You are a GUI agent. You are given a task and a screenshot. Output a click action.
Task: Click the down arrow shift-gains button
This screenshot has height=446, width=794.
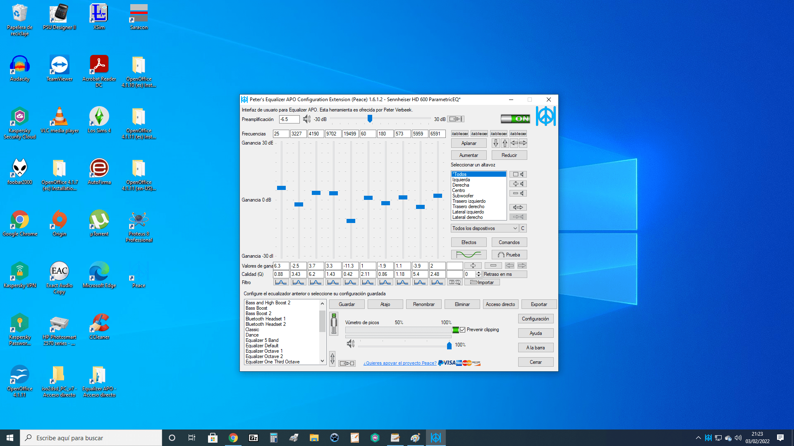coord(496,143)
